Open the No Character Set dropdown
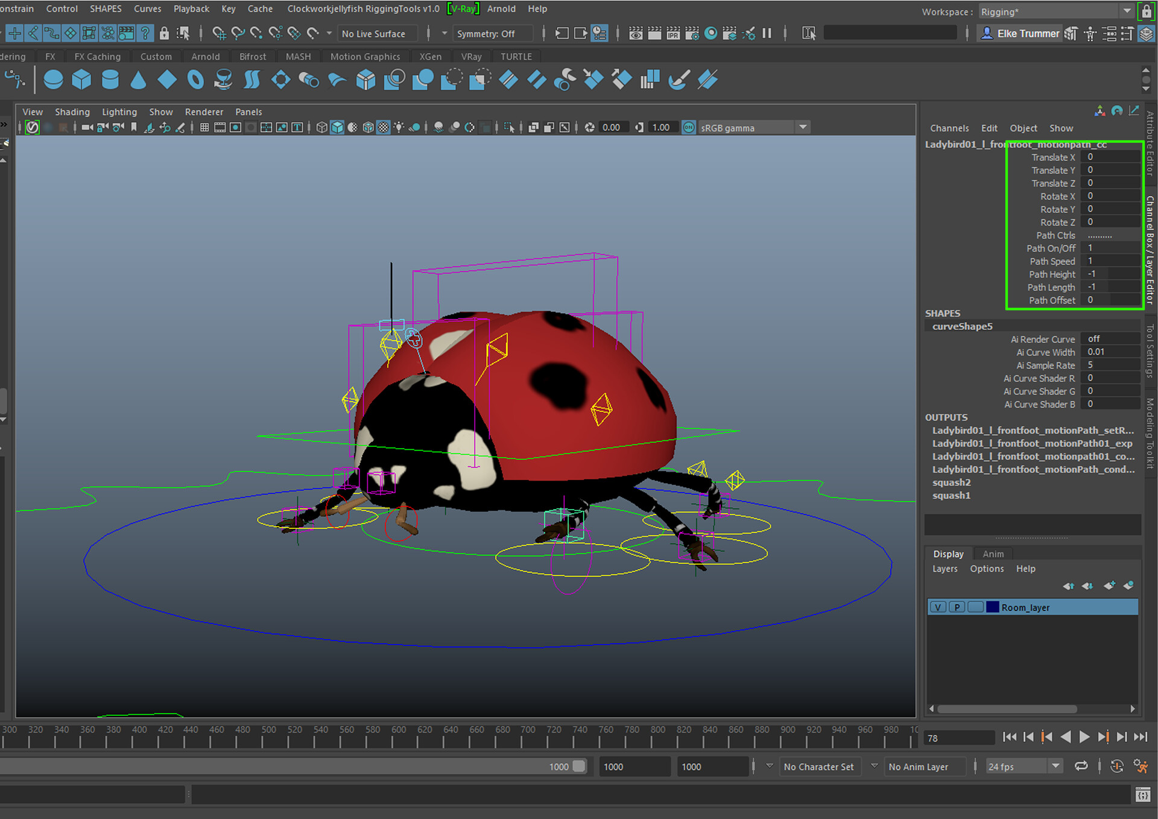The image size is (1158, 819). tap(820, 766)
